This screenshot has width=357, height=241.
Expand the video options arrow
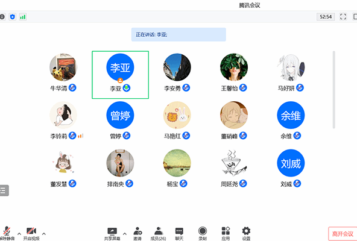[44, 234]
